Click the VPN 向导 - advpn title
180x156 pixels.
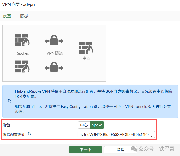[x=18, y=4]
